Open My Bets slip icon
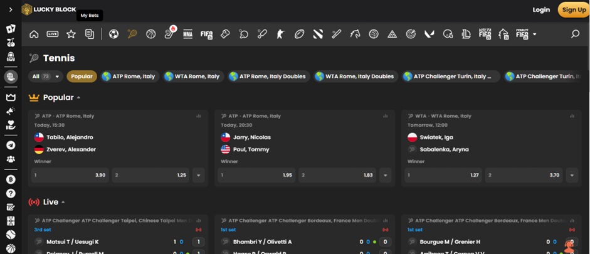590x254 pixels. [x=90, y=34]
